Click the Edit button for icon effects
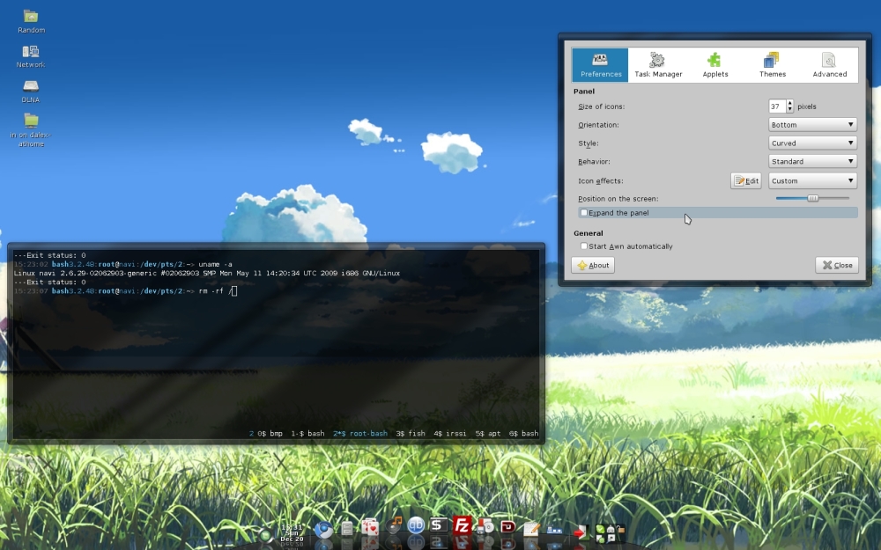 746,180
